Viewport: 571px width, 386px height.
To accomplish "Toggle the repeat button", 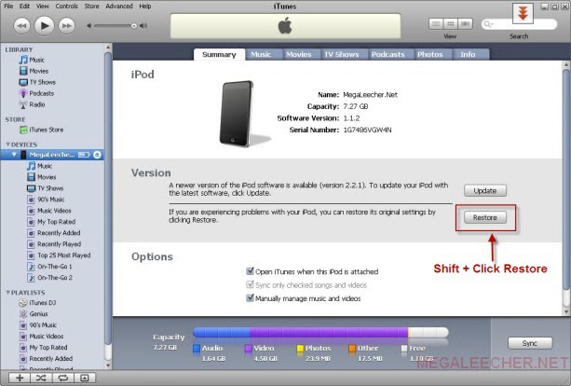I will (62, 378).
